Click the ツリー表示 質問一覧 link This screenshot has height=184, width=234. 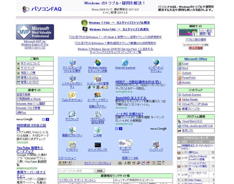point(206,32)
